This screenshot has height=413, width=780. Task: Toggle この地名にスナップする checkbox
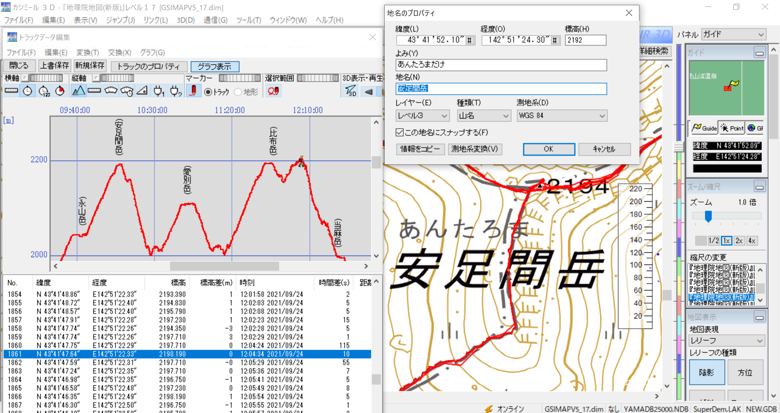(x=400, y=132)
